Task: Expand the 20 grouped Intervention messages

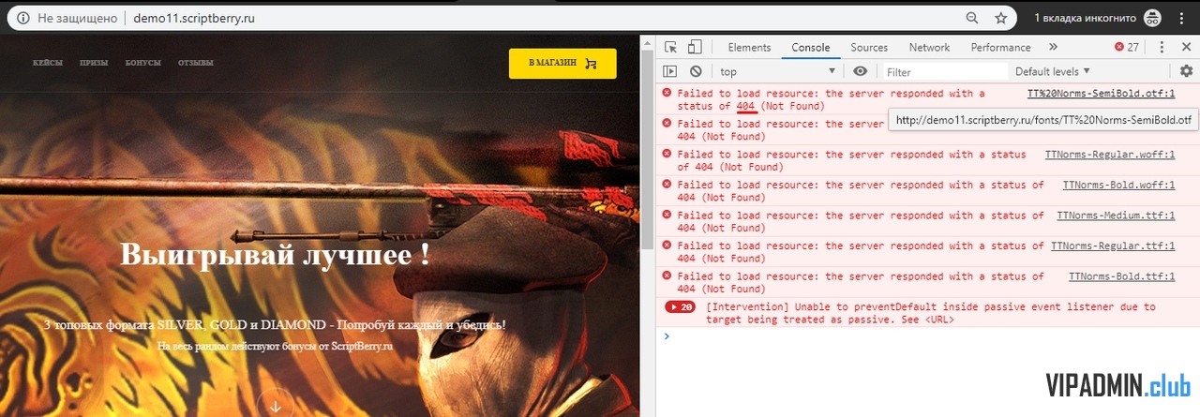Action: tap(680, 306)
